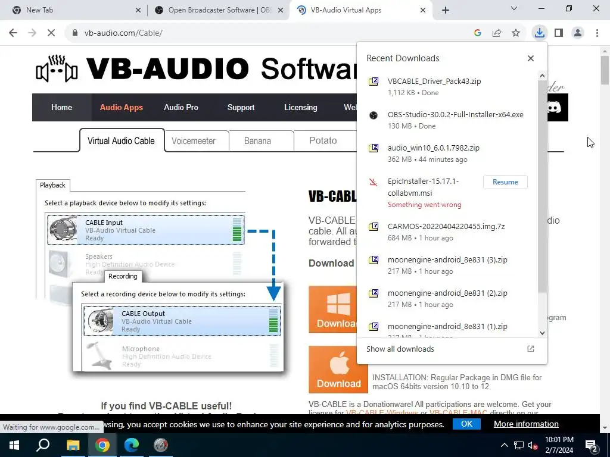Viewport: 610px width, 457px height.
Task: Click the Windows Download button
Action: coord(333,309)
